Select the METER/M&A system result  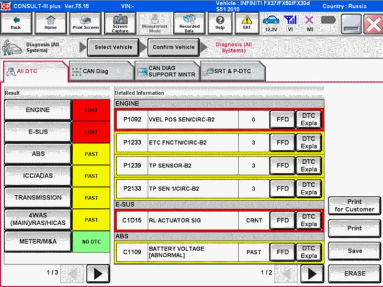pos(38,242)
